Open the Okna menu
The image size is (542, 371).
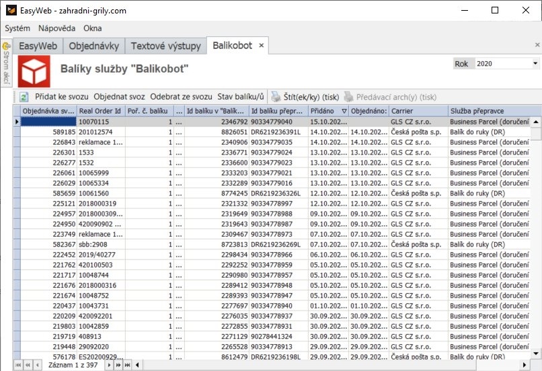coord(93,28)
